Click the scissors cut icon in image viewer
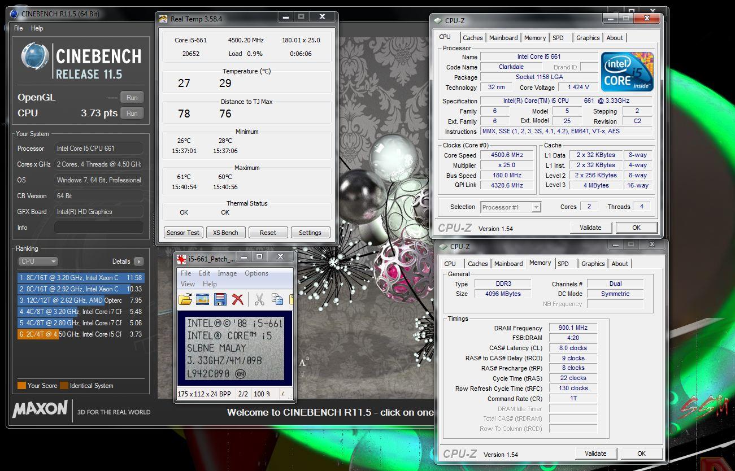This screenshot has width=735, height=471. [x=259, y=299]
